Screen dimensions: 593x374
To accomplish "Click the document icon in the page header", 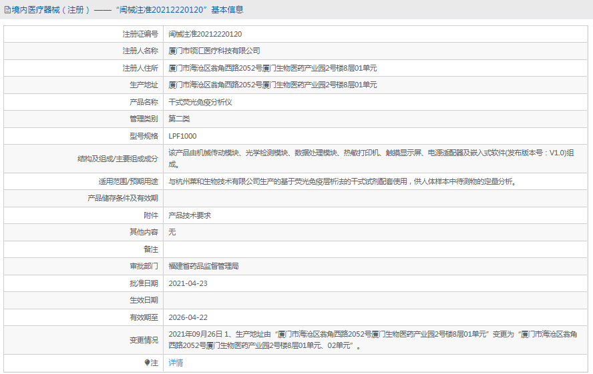I will pos(7,10).
